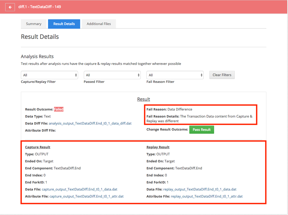Image resolution: width=288 pixels, height=215 pixels.
Task: Click the Clear Filters button
Action: 222,75
